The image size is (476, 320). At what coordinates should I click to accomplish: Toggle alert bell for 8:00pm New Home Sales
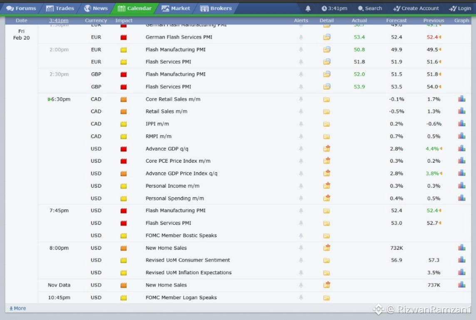click(301, 248)
